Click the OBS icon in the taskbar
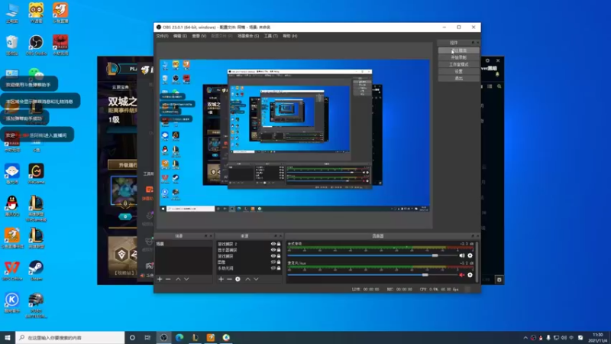This screenshot has width=611, height=344. pos(163,337)
